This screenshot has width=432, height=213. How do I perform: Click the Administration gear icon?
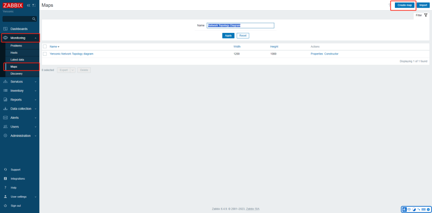click(x=5, y=136)
